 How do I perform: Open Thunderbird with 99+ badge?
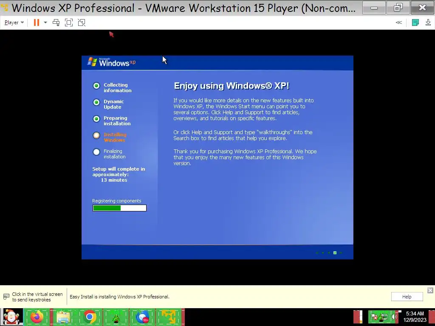(142, 317)
